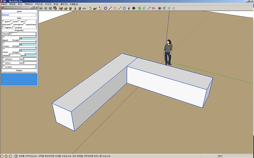Image resolution: width=254 pixels, height=158 pixels.
Task: Select the box shape tool
Action: pyautogui.click(x=61, y=8)
